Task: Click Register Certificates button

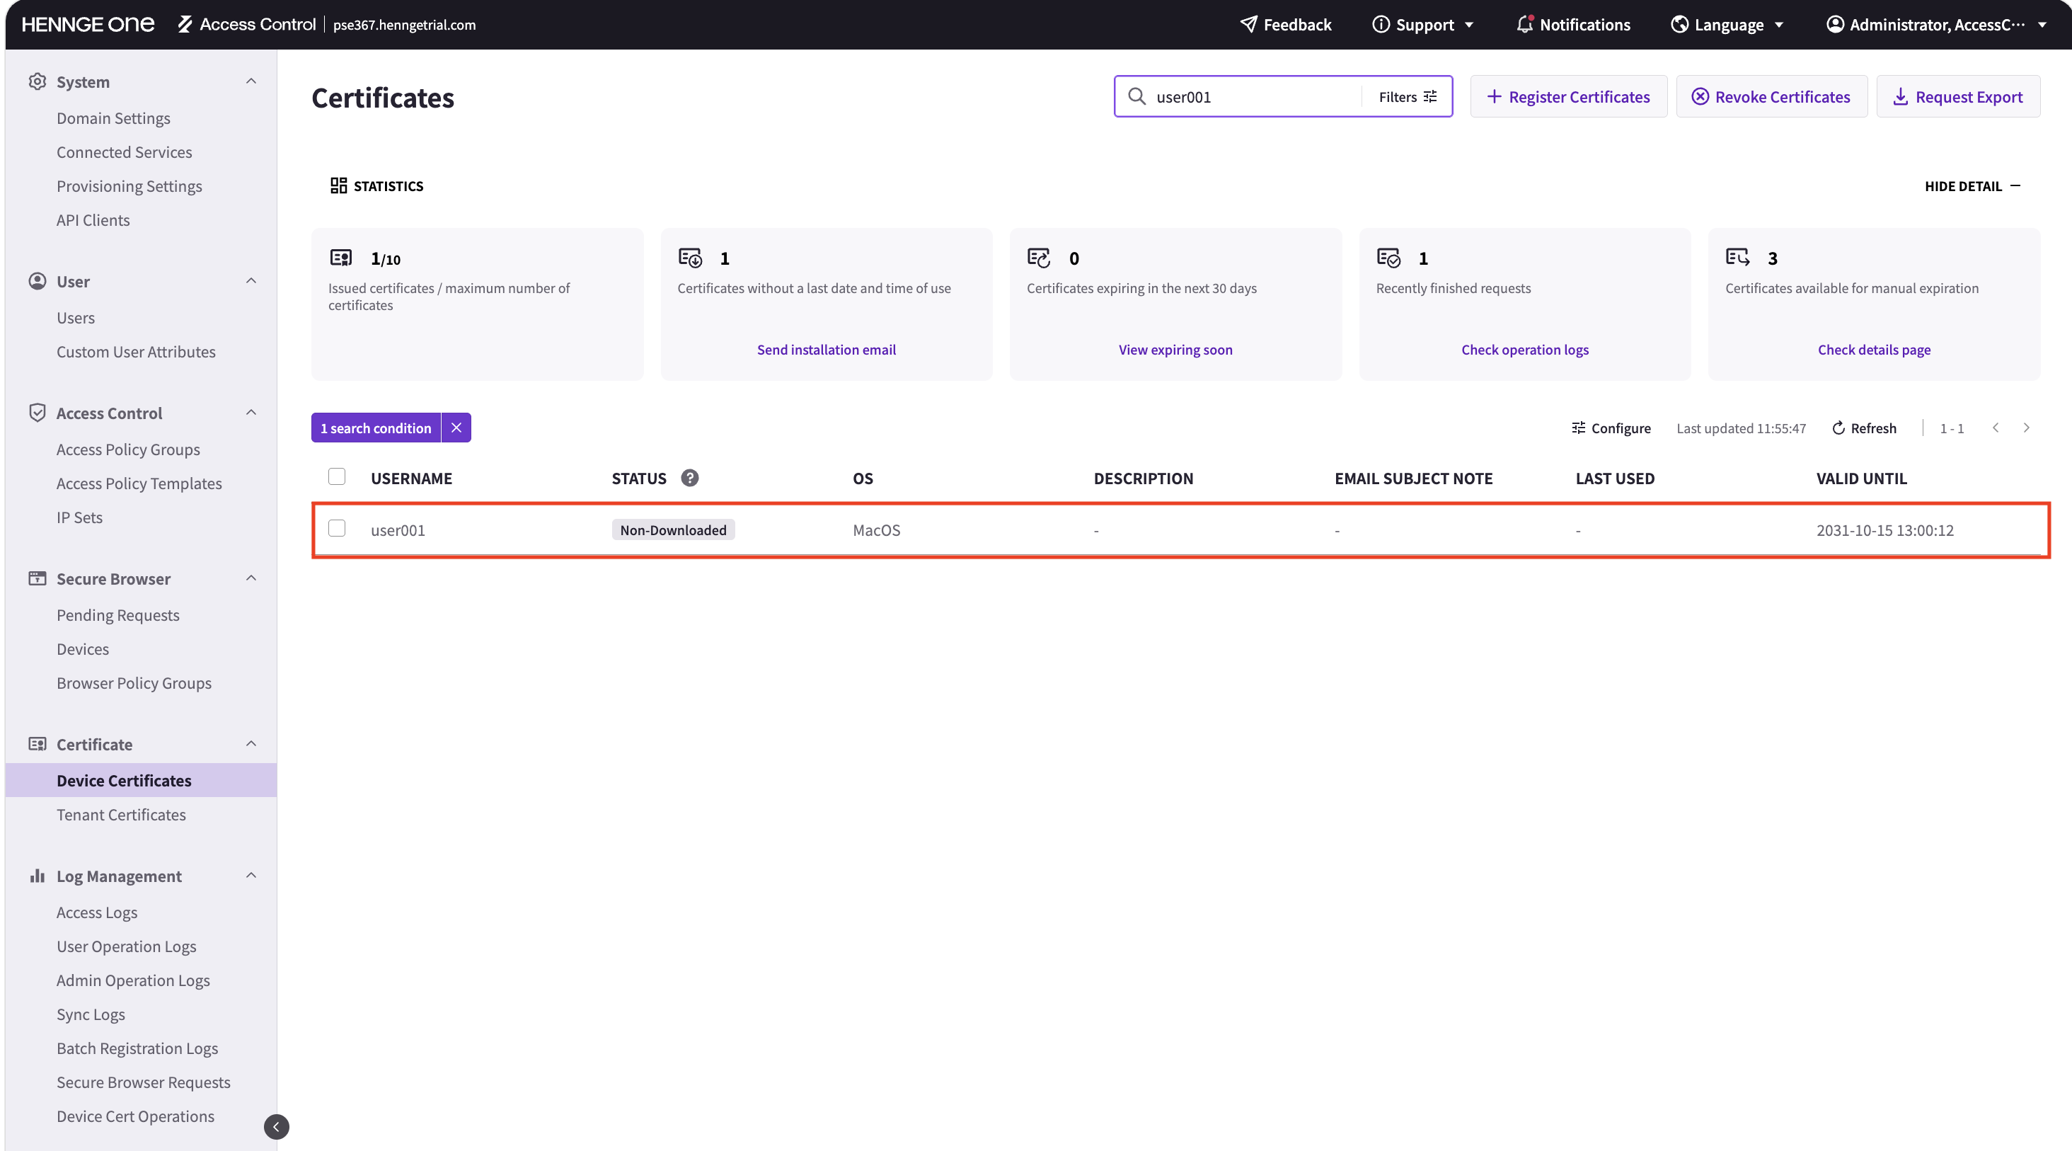Action: coord(1568,96)
